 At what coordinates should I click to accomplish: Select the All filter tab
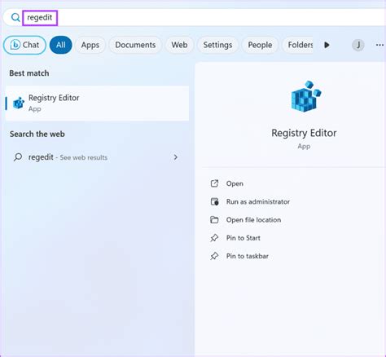coord(61,45)
